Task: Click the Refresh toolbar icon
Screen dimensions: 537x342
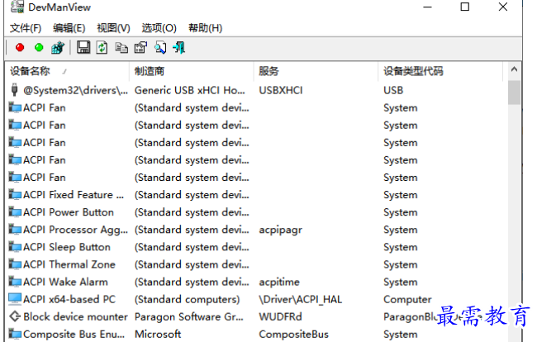Action: click(102, 48)
